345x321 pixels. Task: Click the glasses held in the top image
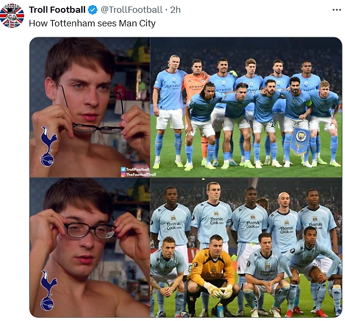(97, 126)
